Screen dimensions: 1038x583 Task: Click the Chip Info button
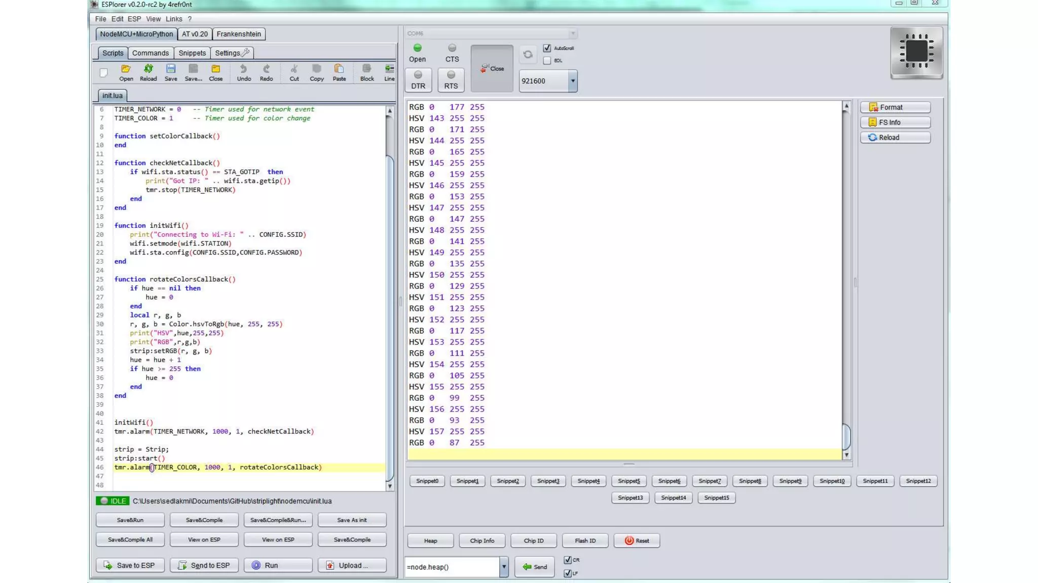pyautogui.click(x=482, y=540)
